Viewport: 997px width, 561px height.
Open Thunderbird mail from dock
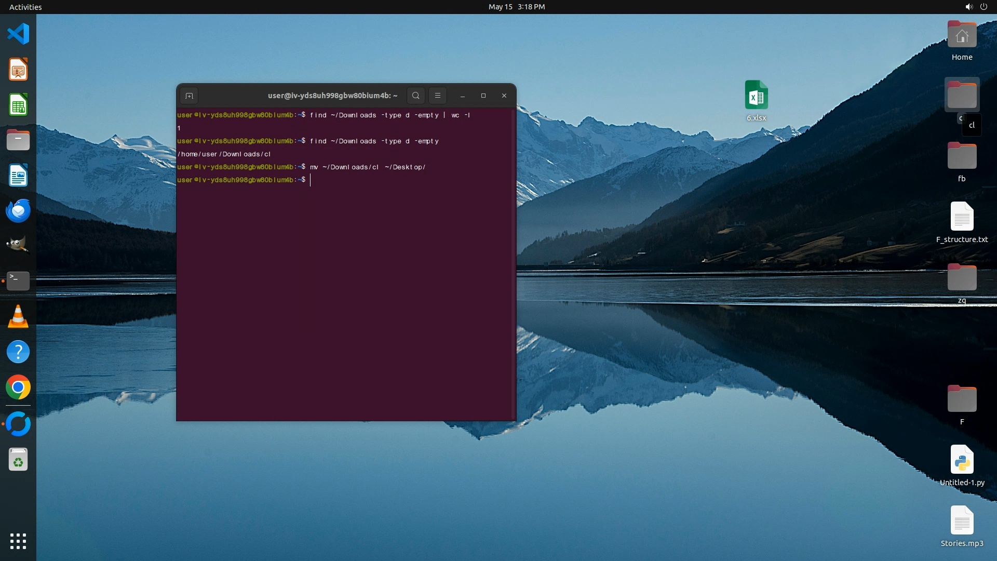tap(18, 211)
